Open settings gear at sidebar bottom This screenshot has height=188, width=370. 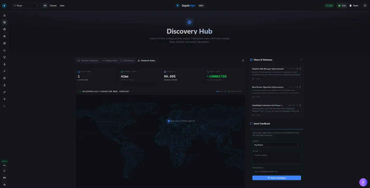pyautogui.click(x=4, y=185)
